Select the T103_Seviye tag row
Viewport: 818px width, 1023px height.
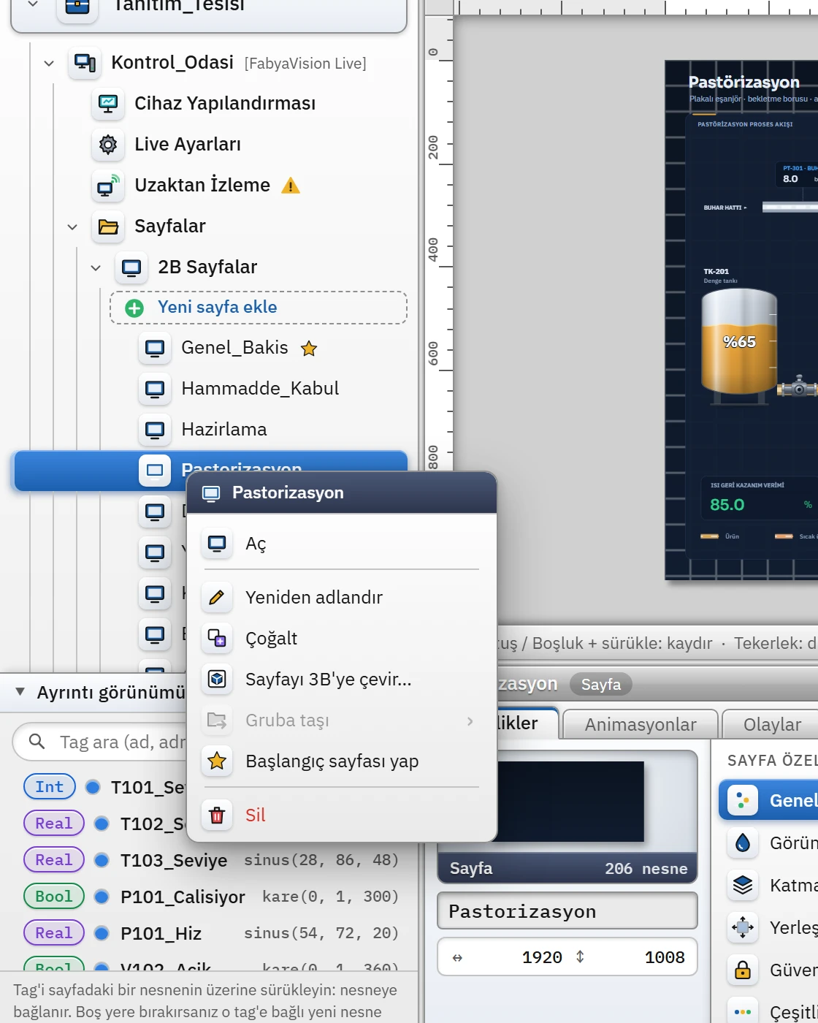211,860
